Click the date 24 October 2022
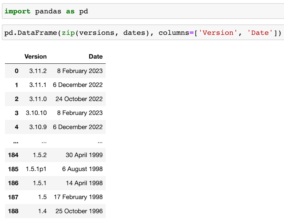The width and height of the screenshot is (284, 221). coord(79,99)
